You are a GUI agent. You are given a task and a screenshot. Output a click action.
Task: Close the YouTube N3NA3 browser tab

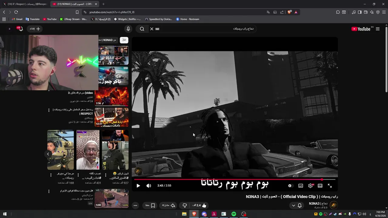96,4
